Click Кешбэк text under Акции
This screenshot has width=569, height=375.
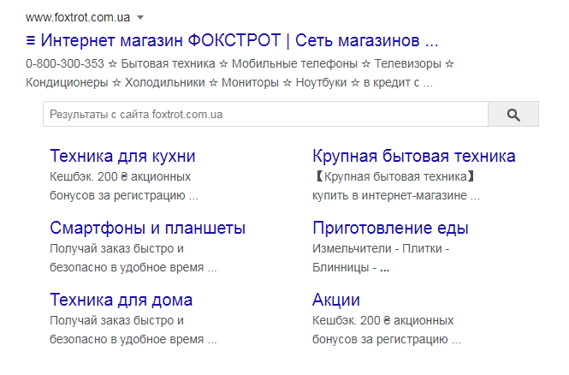(382, 320)
